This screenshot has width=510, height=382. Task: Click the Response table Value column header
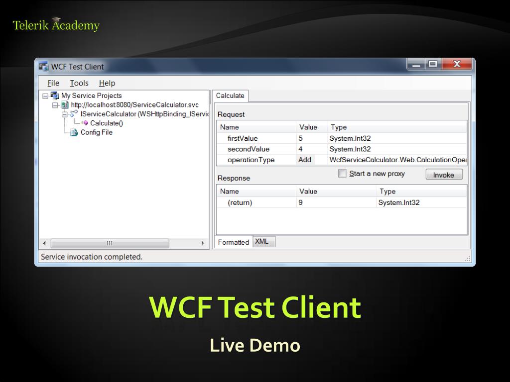(336, 191)
